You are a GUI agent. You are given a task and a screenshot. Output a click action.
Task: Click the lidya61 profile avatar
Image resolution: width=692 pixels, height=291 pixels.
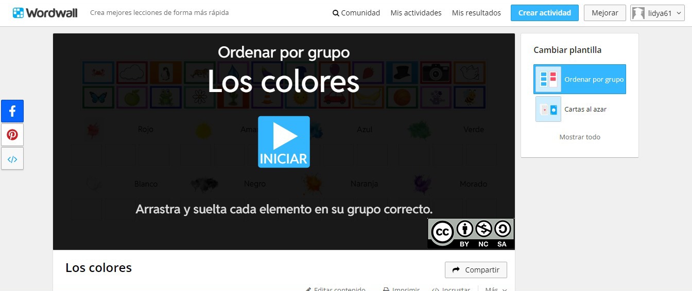pyautogui.click(x=638, y=13)
